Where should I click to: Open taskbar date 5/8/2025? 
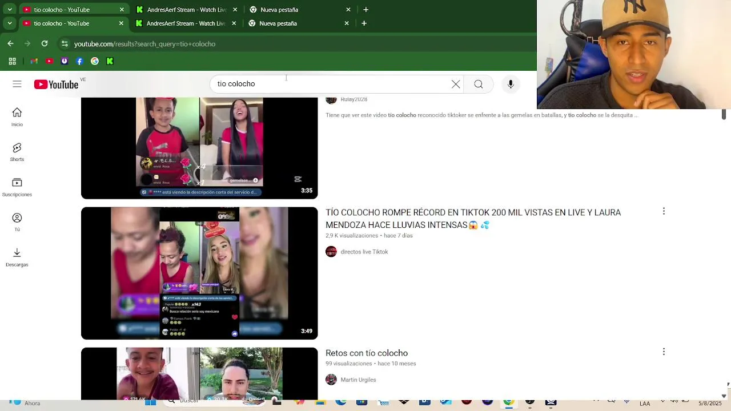[710, 403]
